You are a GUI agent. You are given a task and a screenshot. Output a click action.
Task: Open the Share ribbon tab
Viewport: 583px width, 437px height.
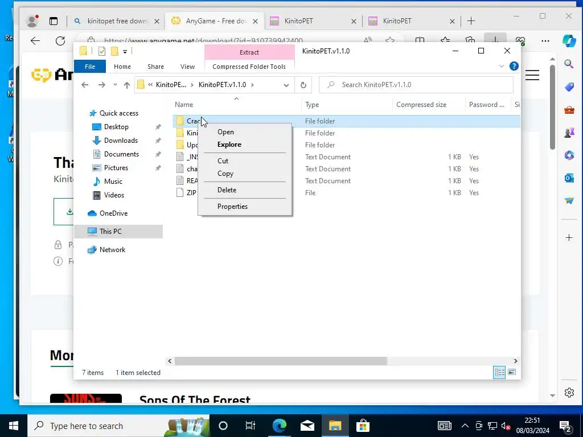(155, 67)
